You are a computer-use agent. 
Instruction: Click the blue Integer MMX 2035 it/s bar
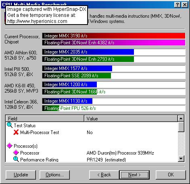pos(88,52)
